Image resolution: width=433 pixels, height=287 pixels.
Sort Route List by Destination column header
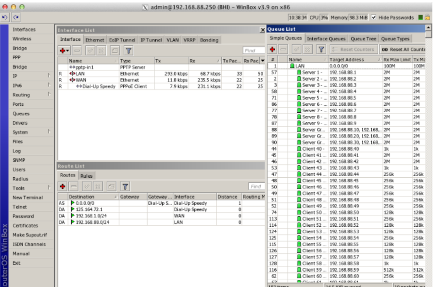pyautogui.click(x=93, y=197)
